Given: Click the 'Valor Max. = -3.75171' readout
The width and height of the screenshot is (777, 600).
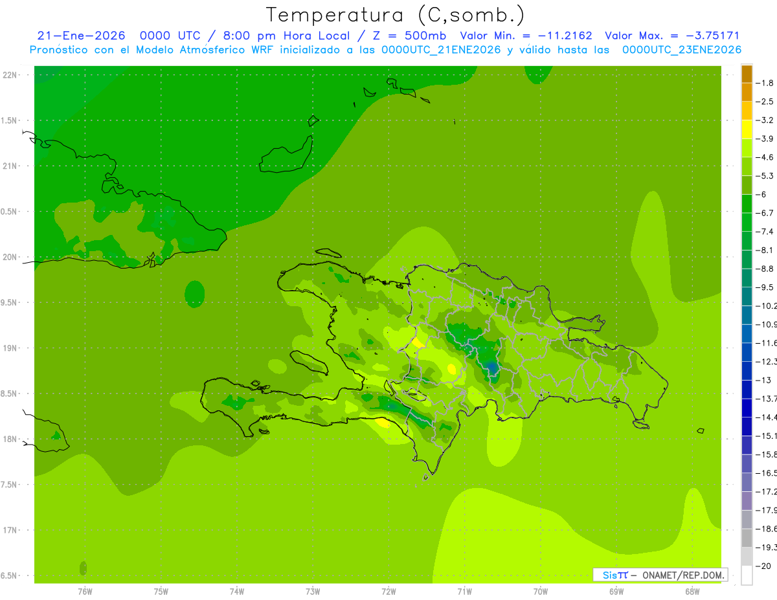Looking at the screenshot, I should click(x=671, y=36).
